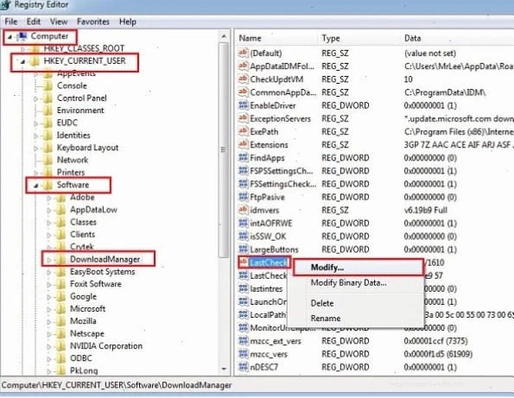Image resolution: width=514 pixels, height=398 pixels.
Task: Open the View menu
Action: [59, 22]
